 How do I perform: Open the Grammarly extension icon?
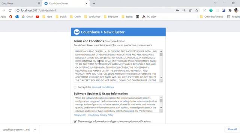tap(211, 10)
